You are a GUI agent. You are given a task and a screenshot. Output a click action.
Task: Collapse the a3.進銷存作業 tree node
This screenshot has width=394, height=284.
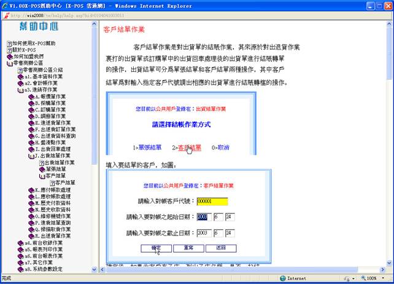(20, 89)
